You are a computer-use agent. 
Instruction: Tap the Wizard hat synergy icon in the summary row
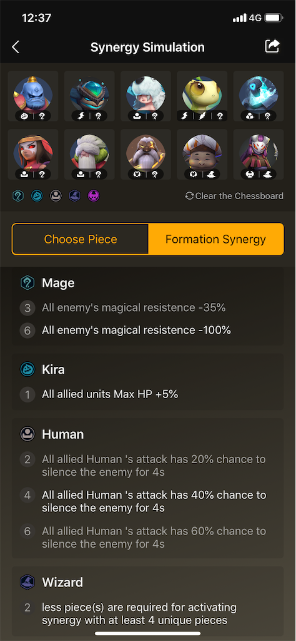click(75, 196)
